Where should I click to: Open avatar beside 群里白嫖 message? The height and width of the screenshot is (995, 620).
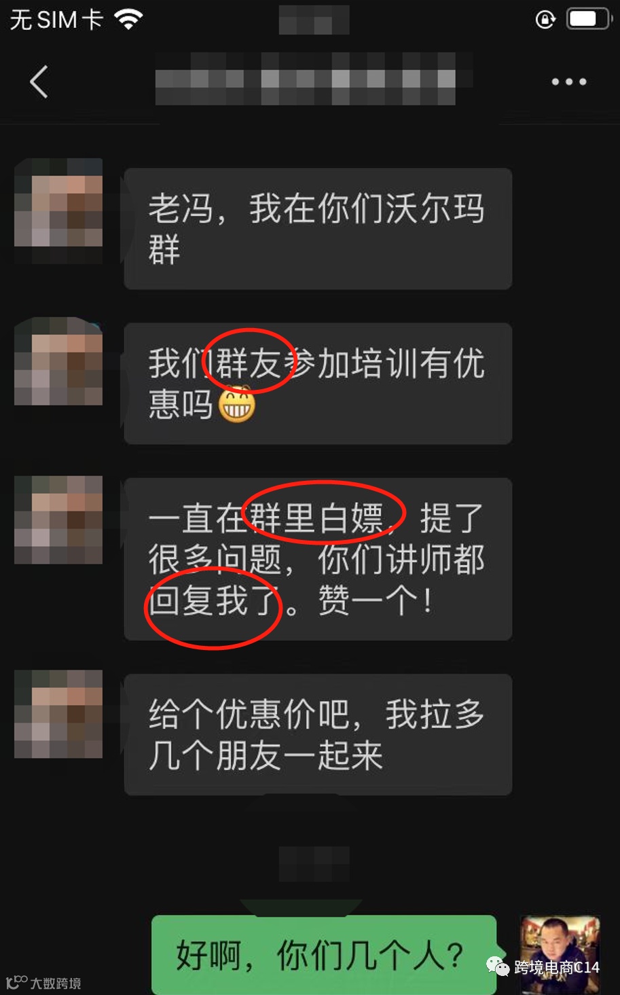(58, 520)
